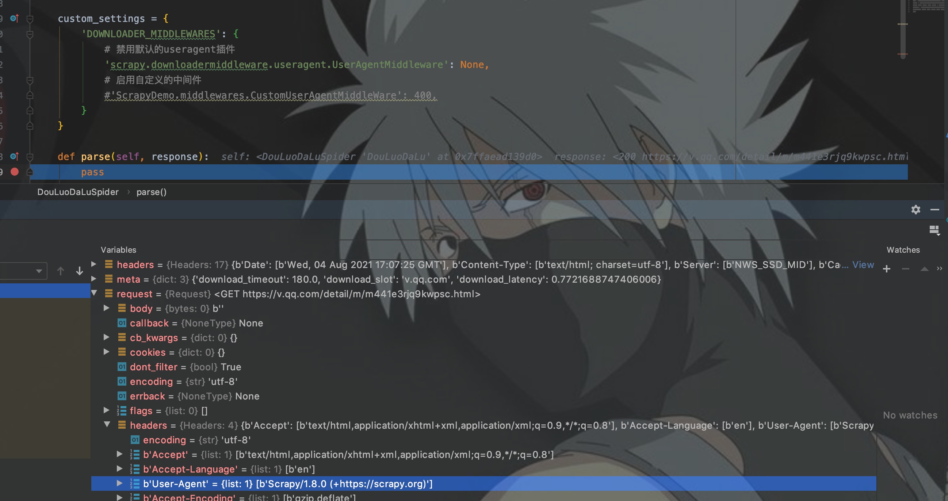The width and height of the screenshot is (948, 501).
Task: Toggle the breakpoint on the pass line
Action: (x=15, y=172)
